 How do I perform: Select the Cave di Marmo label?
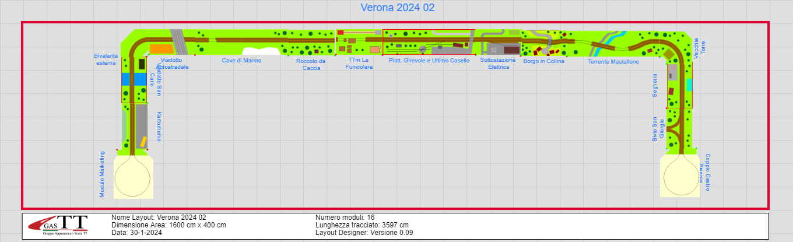pos(241,61)
